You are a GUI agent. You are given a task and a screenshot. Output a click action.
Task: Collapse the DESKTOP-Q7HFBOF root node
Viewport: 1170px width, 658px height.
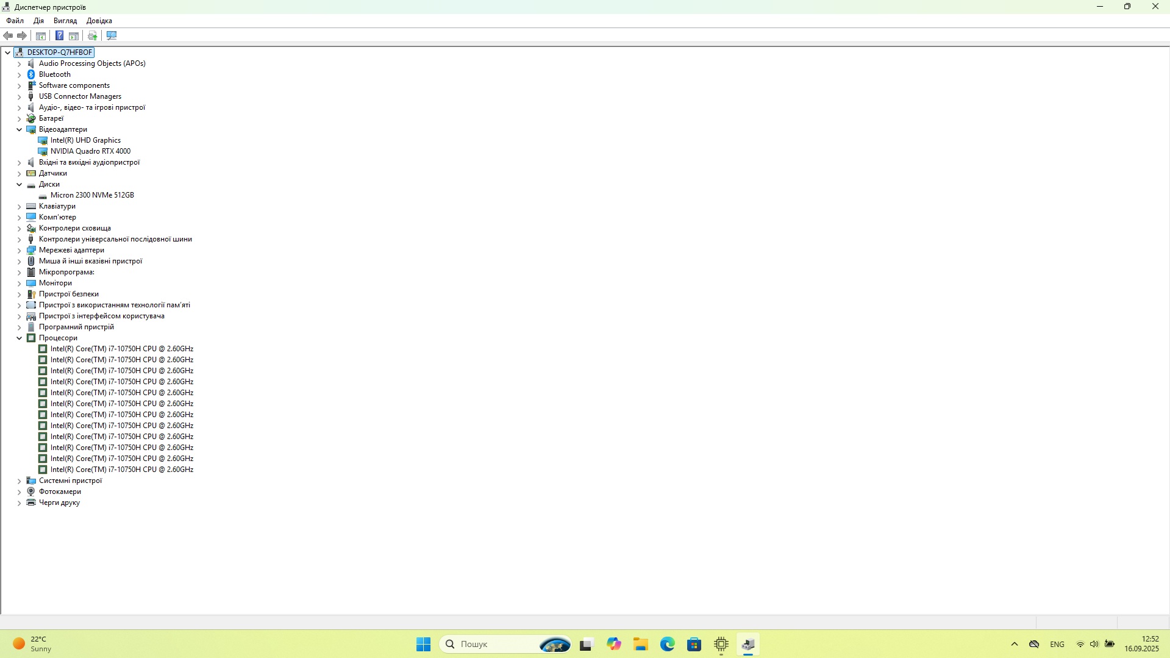tap(7, 52)
